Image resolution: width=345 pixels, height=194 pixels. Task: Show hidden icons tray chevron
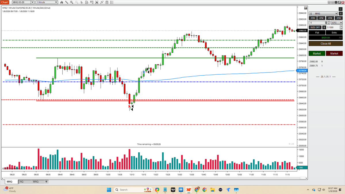[308, 190]
